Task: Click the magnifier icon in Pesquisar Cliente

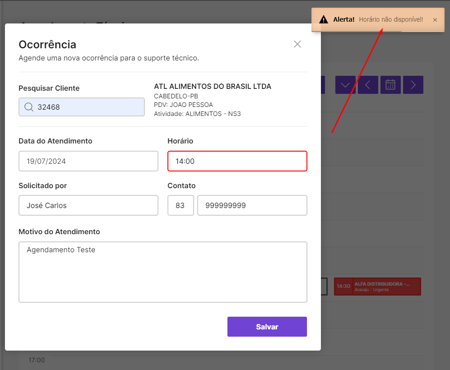Action: pyautogui.click(x=29, y=107)
